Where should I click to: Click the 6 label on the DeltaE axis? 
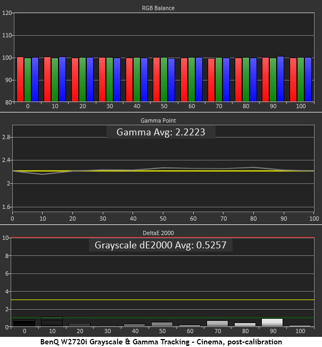click(x=7, y=273)
